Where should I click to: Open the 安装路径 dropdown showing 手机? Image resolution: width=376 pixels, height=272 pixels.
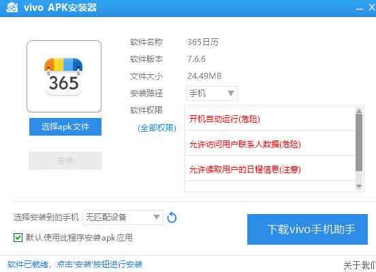click(x=212, y=93)
